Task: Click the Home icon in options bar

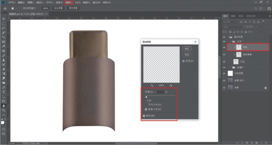Action: coord(5,8)
